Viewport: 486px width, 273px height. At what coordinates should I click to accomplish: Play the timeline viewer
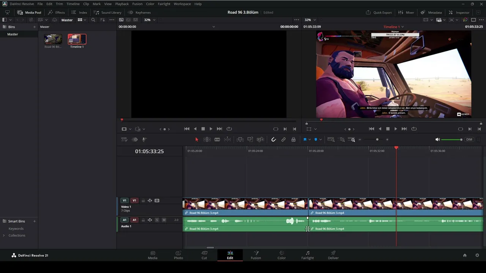pos(396,129)
